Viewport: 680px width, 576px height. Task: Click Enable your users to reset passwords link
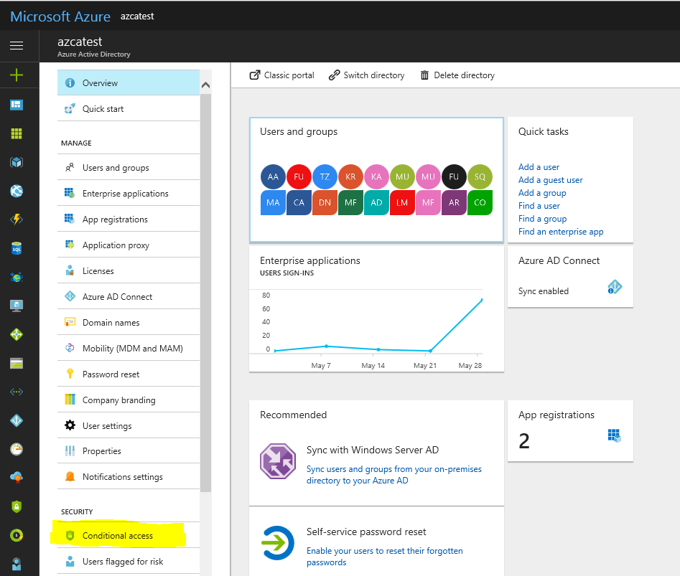tap(385, 557)
